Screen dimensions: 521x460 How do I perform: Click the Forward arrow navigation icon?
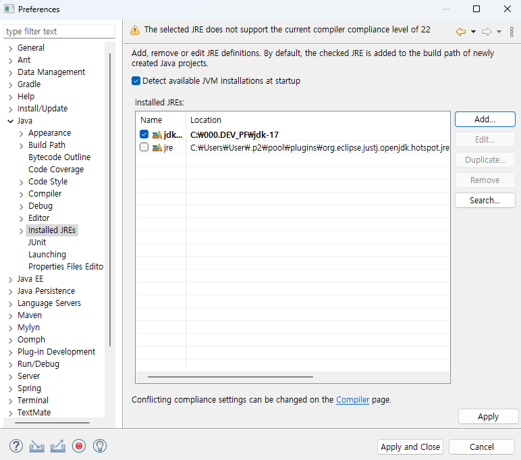point(487,32)
